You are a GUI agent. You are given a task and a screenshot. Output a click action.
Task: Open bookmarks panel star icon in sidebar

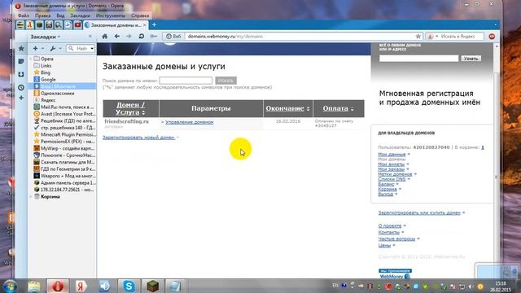pyautogui.click(x=21, y=49)
